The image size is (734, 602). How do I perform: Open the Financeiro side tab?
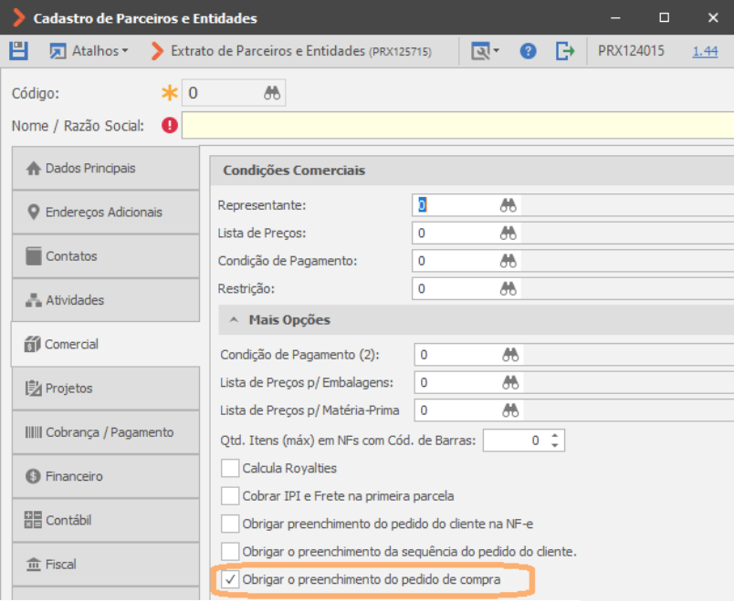click(x=106, y=476)
